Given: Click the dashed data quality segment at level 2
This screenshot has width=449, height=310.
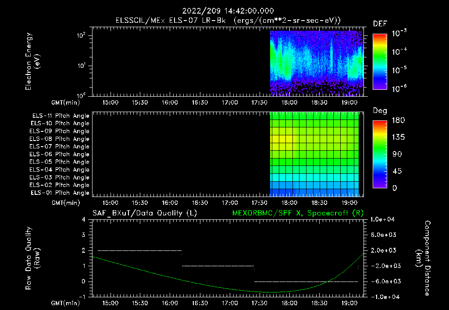Looking at the screenshot, I should click(x=139, y=250).
